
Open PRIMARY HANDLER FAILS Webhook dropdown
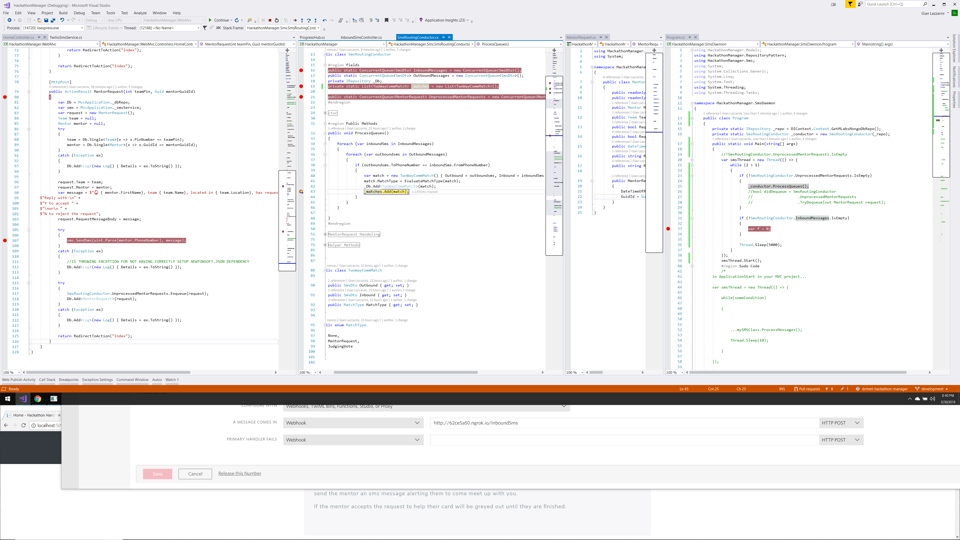pos(353,440)
